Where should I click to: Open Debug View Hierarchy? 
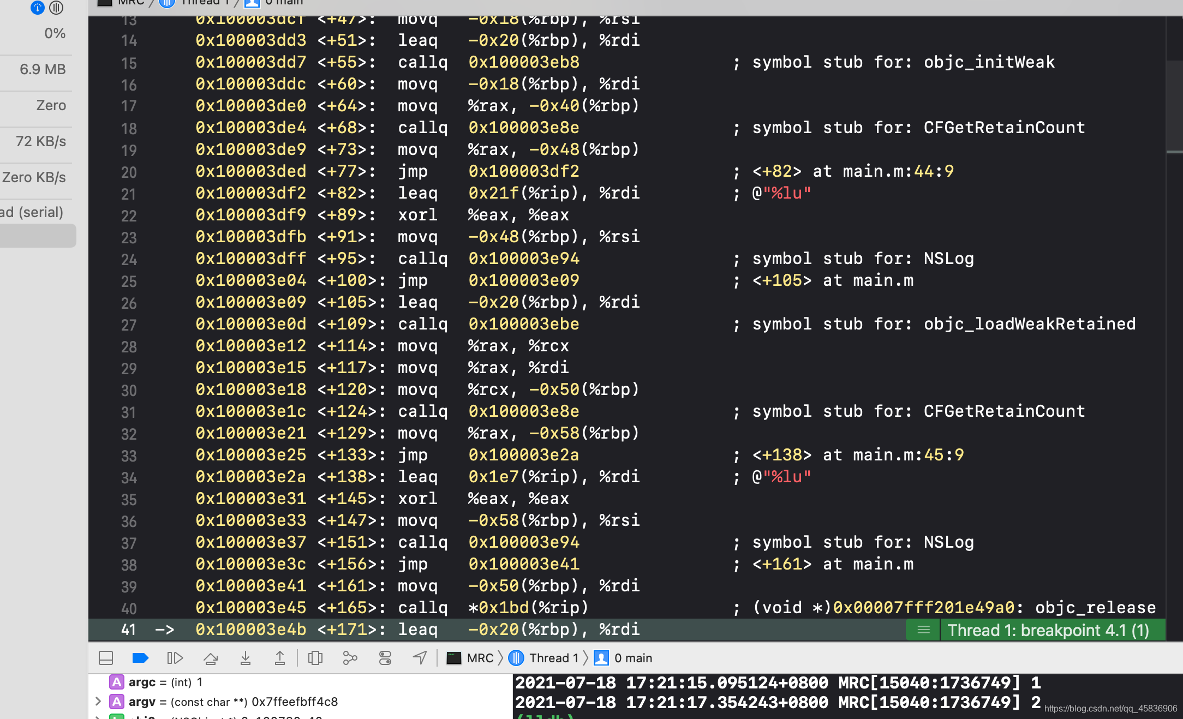tap(315, 658)
